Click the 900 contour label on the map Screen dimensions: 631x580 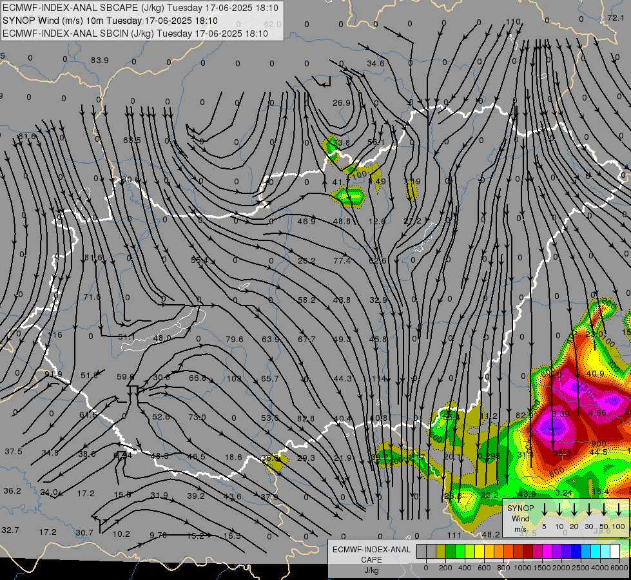click(599, 443)
